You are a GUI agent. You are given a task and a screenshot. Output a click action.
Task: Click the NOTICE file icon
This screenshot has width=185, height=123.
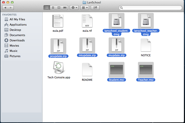click(x=146, y=45)
